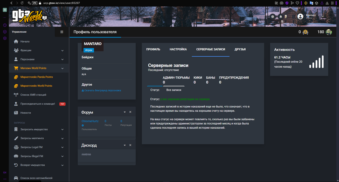339x182 pixels.
Task: Collapse the Дискорд panel with its arrow
Action: (x=125, y=145)
